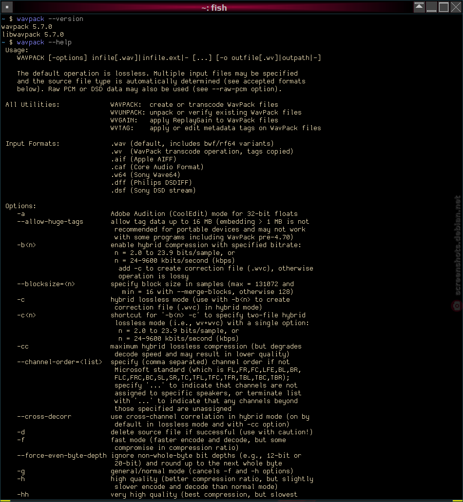
Task: Click the "Input Formats:" heading
Action: point(32,144)
